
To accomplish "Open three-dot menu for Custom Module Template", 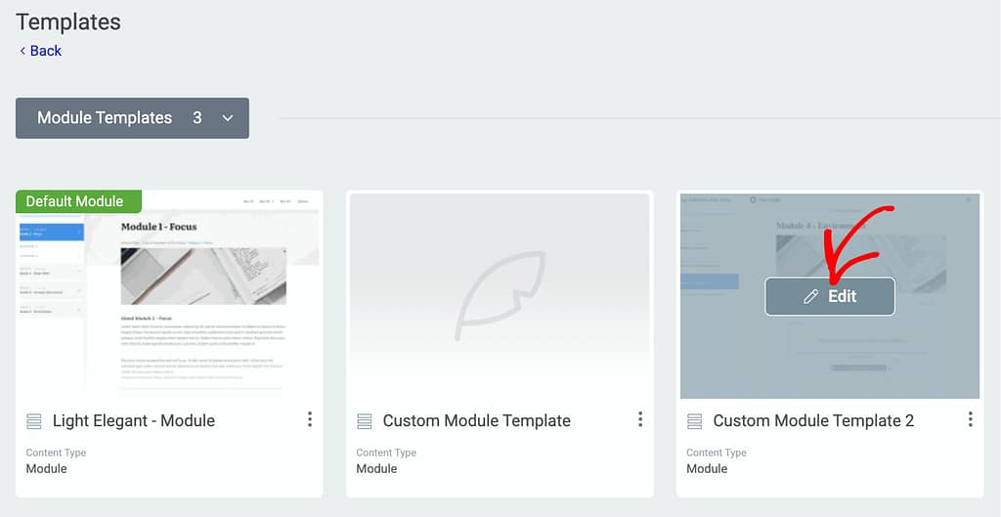I will [x=640, y=419].
